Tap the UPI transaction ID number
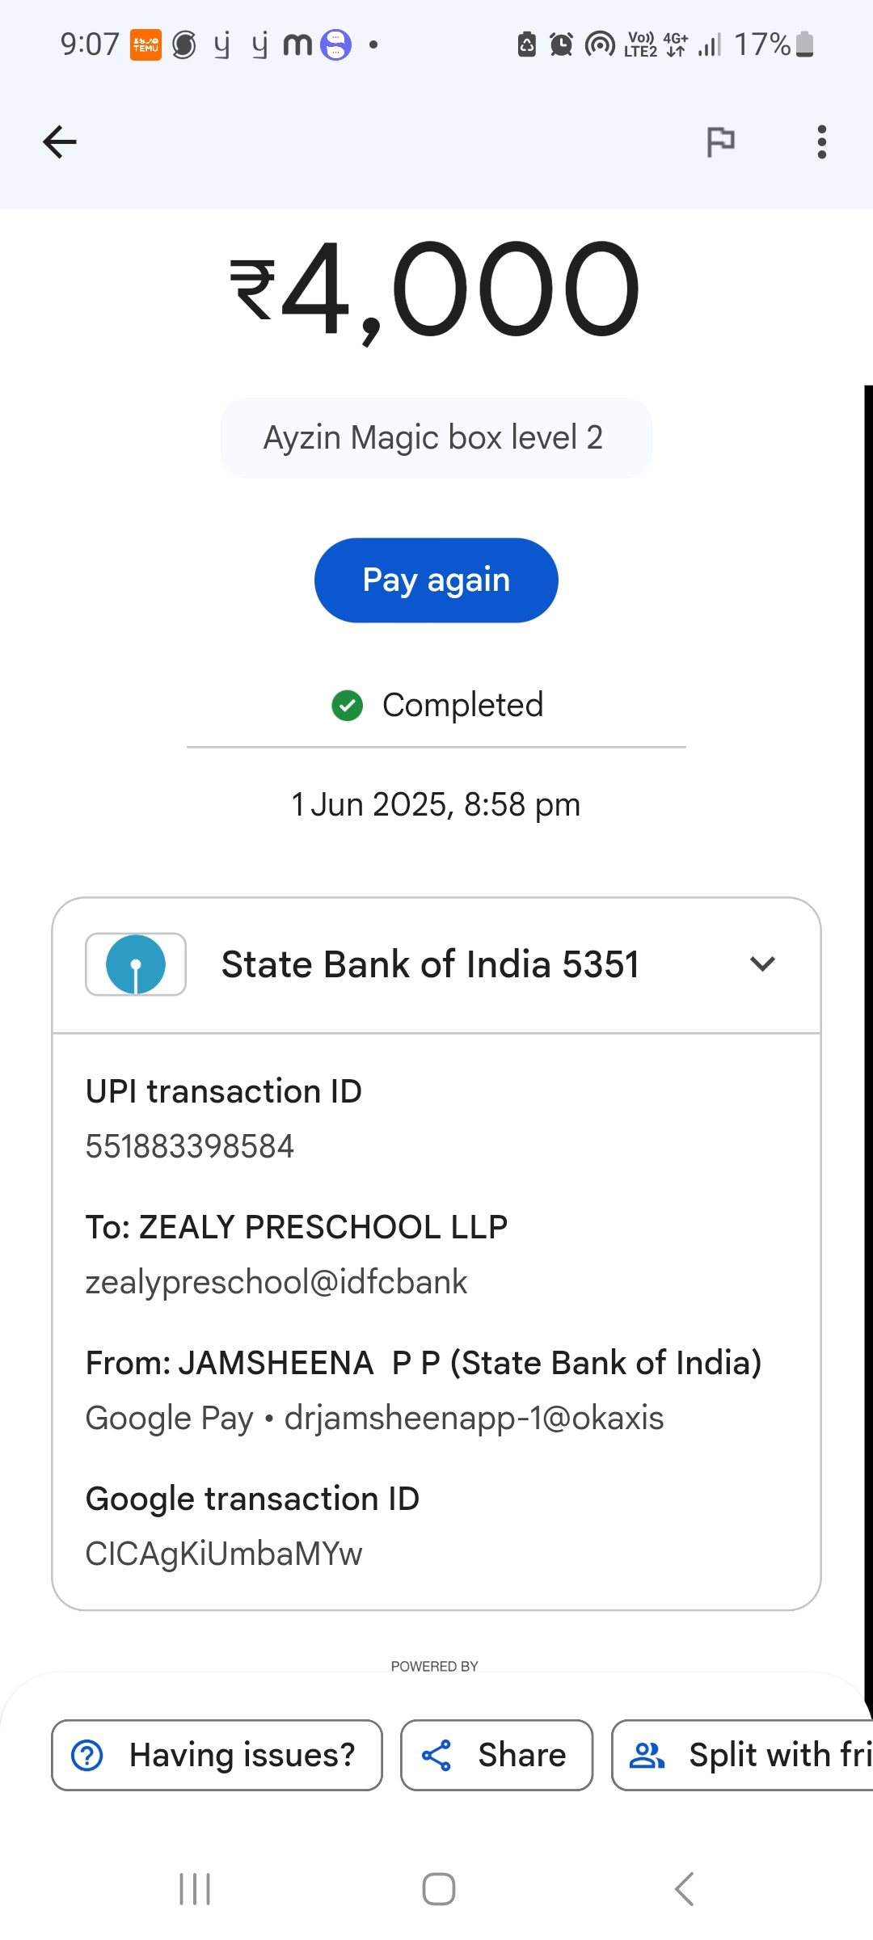Screen dimensions: 873x1940 pyautogui.click(x=190, y=1146)
